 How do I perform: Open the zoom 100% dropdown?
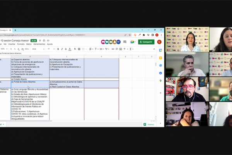coord(4,49)
